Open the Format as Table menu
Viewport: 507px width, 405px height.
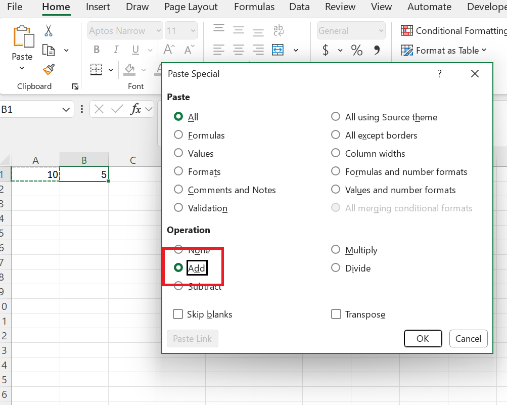pyautogui.click(x=444, y=50)
